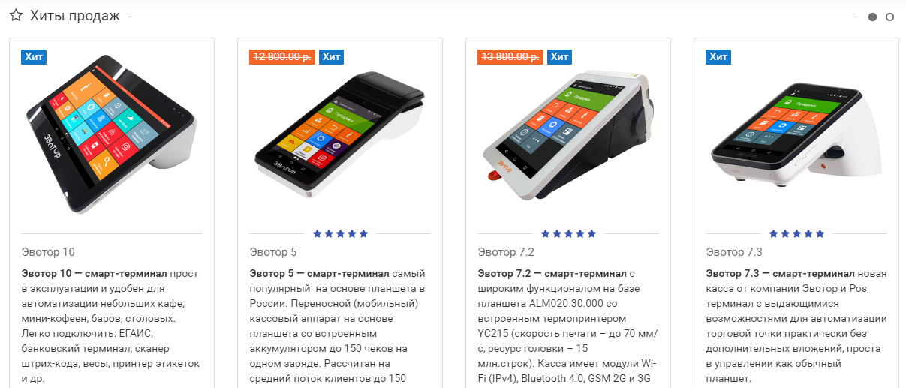This screenshot has height=388, width=906.
Task: Open the Эвотор 10 product image
Action: pos(112,131)
